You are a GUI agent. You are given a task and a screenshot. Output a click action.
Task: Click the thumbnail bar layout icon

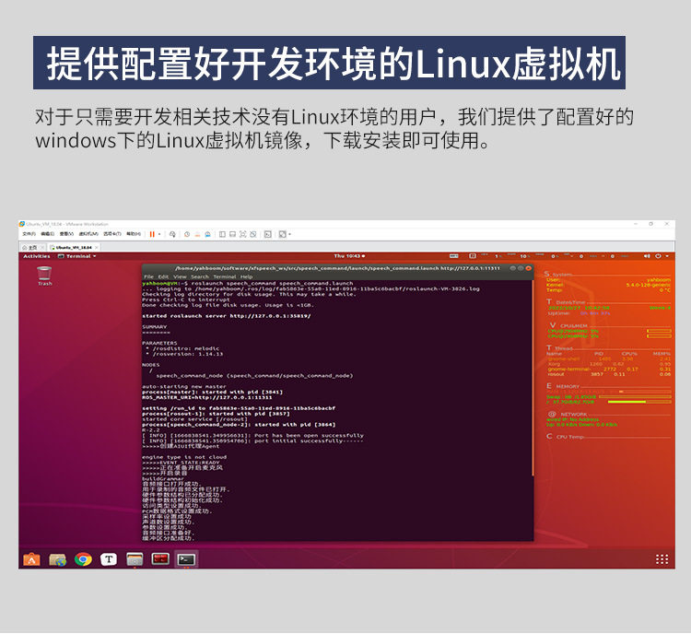232,234
